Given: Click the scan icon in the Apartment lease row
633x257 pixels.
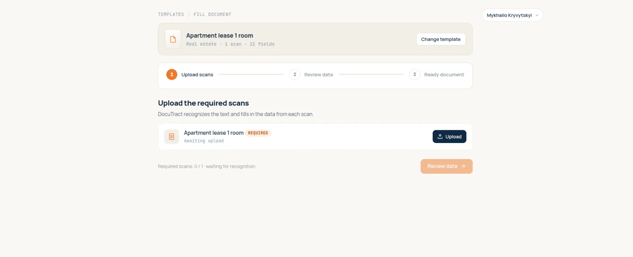Looking at the screenshot, I should (172, 137).
